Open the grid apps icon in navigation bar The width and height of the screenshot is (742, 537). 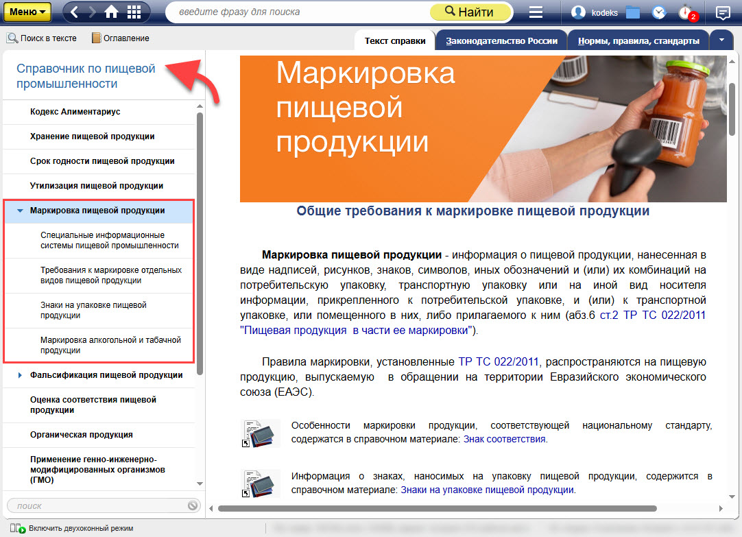pyautogui.click(x=134, y=12)
